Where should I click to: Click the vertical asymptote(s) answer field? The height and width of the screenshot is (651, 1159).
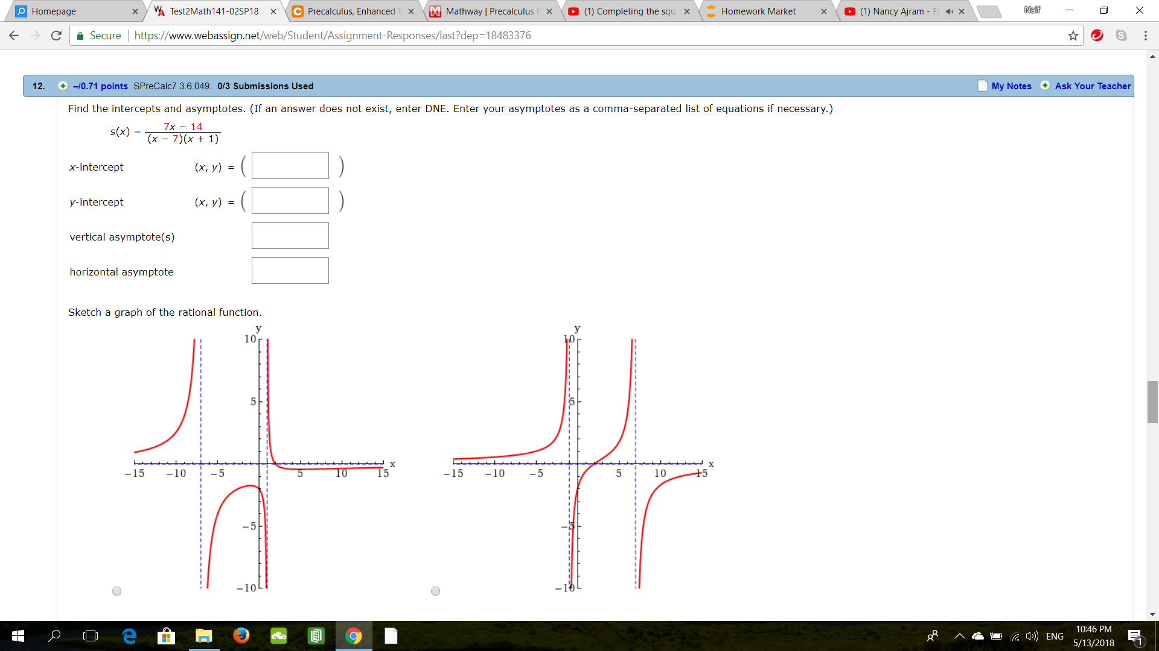[290, 236]
